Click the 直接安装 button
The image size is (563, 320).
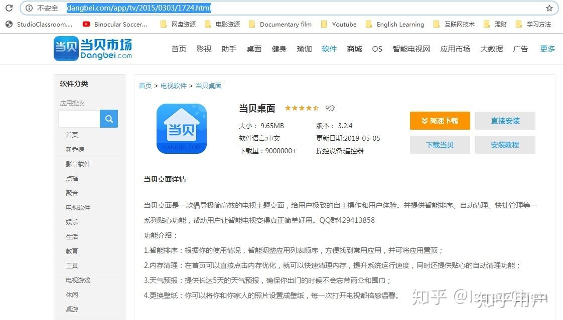(x=505, y=121)
